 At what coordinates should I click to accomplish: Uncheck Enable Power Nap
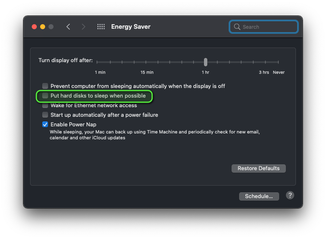[45, 124]
